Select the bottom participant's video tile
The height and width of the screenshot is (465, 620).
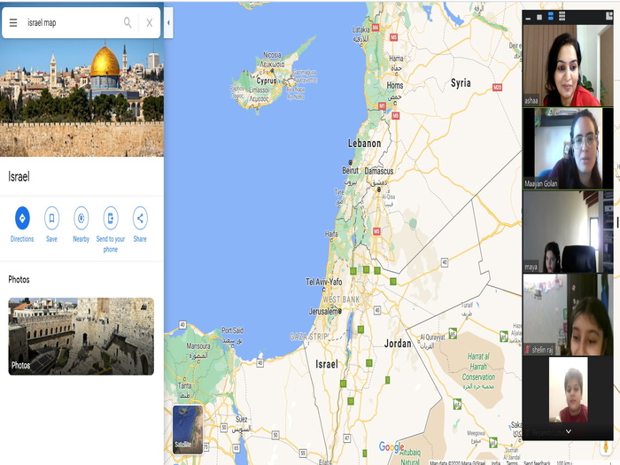[x=568, y=397]
